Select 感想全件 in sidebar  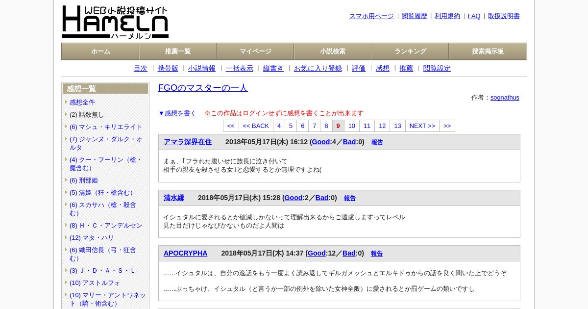[x=82, y=102]
